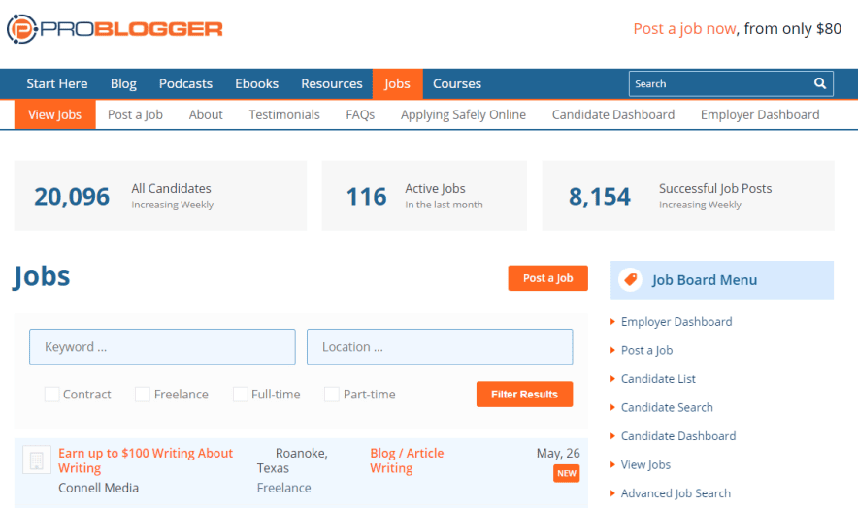
Task: Click the Connell Media company placeholder icon
Action: point(36,460)
